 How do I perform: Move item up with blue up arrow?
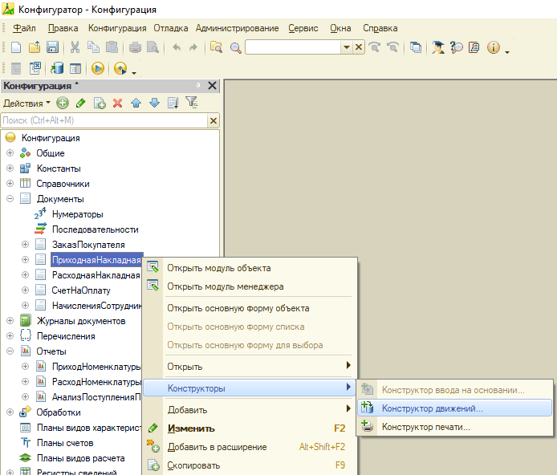click(136, 104)
